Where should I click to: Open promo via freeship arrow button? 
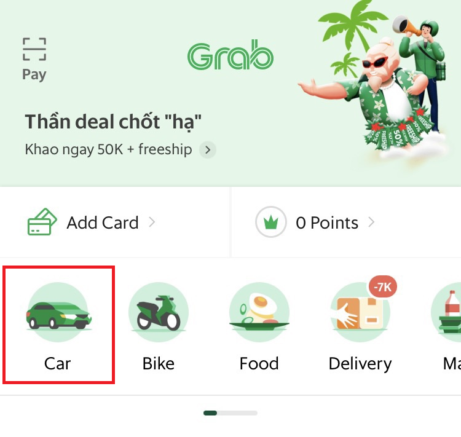click(x=208, y=150)
